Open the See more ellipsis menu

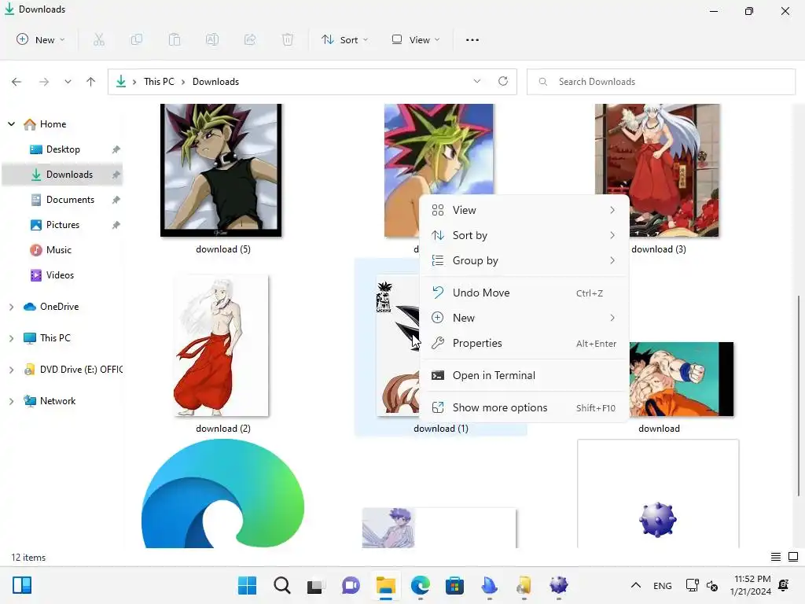(472, 39)
